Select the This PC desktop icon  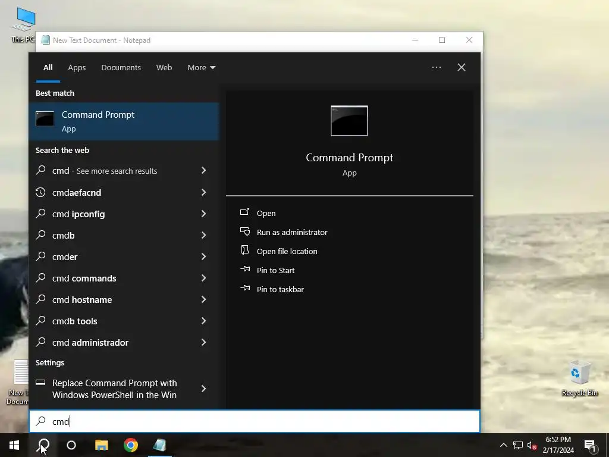22,24
